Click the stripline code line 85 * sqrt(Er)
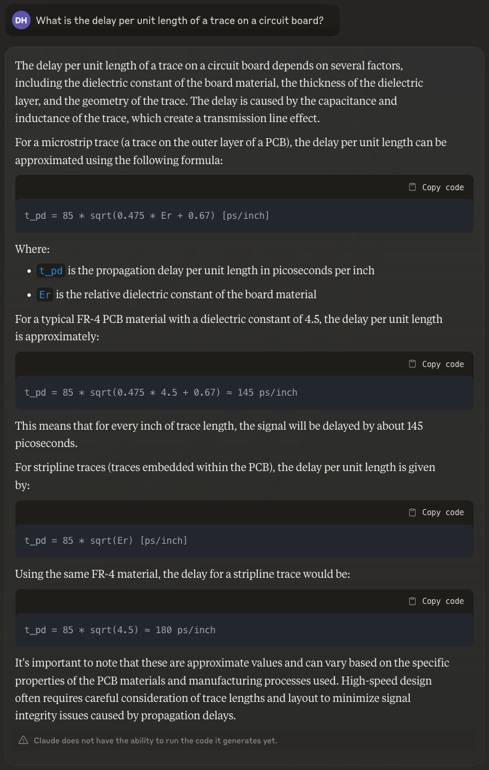Image resolution: width=489 pixels, height=770 pixels. pyautogui.click(x=106, y=540)
